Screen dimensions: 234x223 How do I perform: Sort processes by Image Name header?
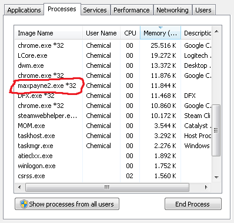[48, 33]
